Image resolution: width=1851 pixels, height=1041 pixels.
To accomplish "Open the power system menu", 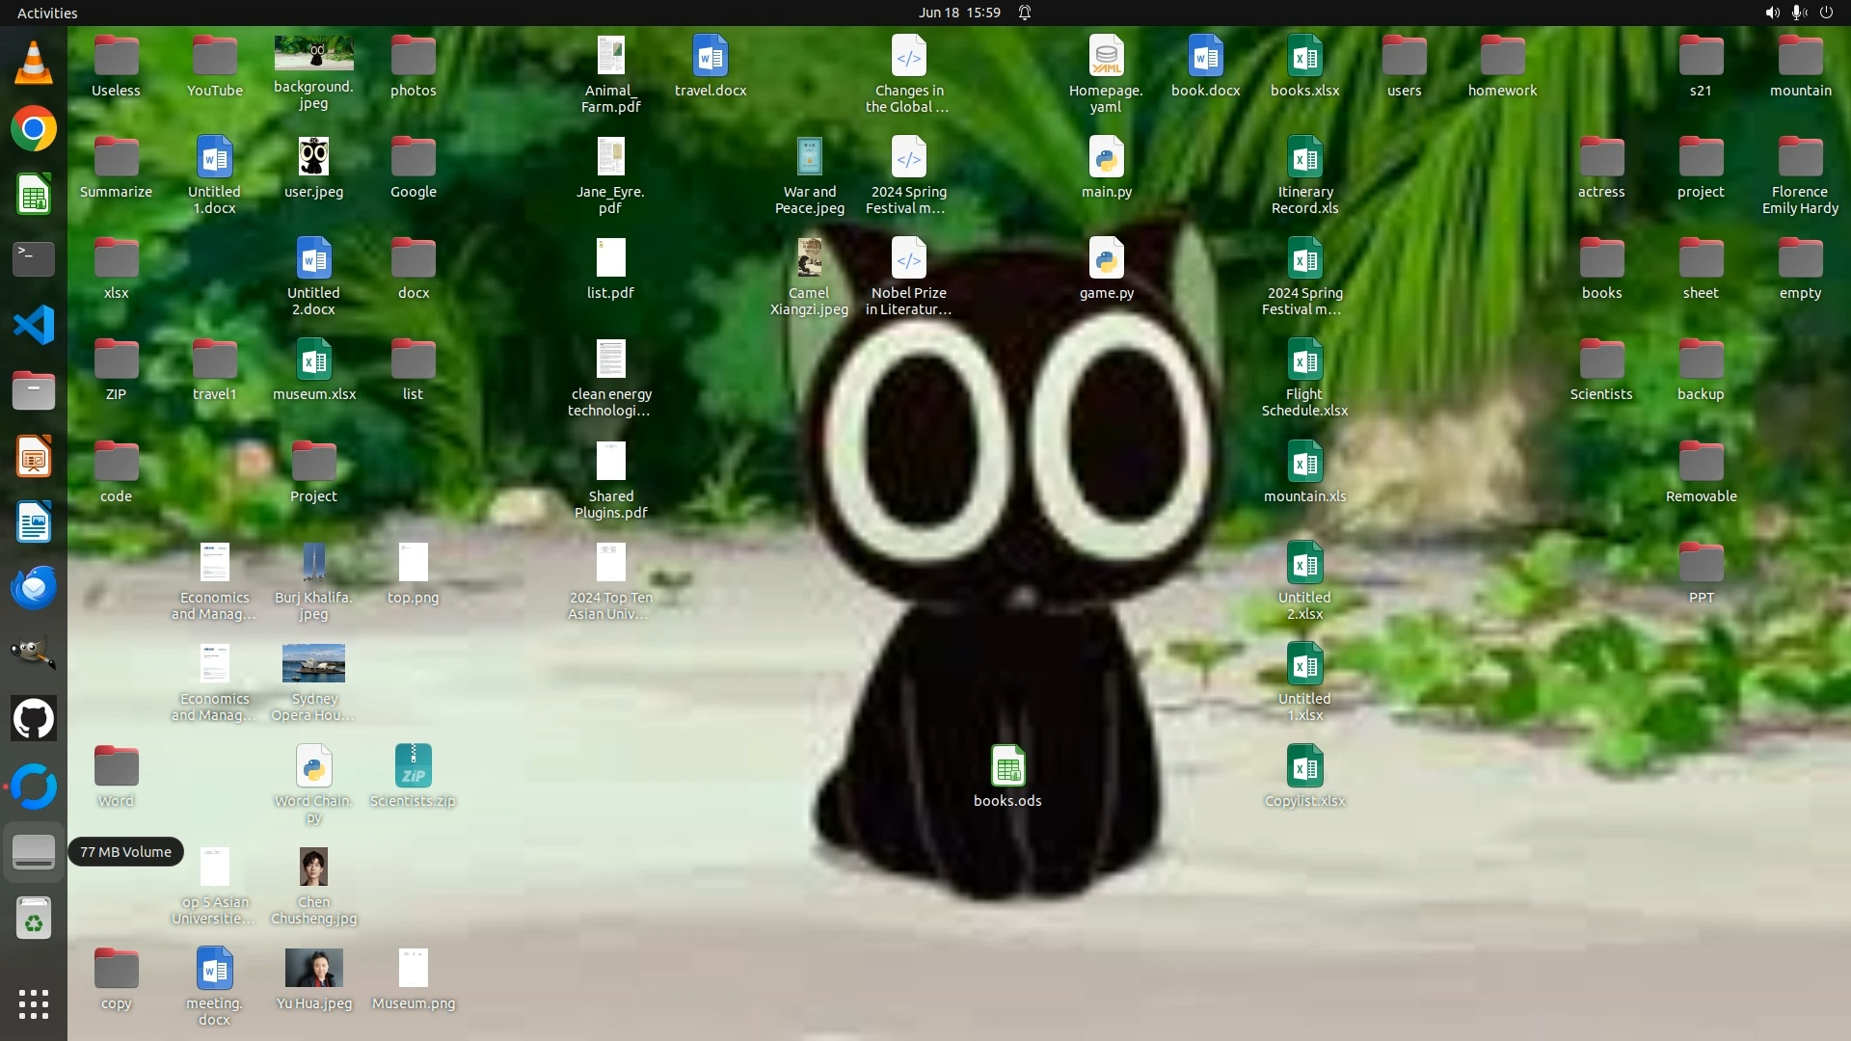I will click(x=1826, y=13).
